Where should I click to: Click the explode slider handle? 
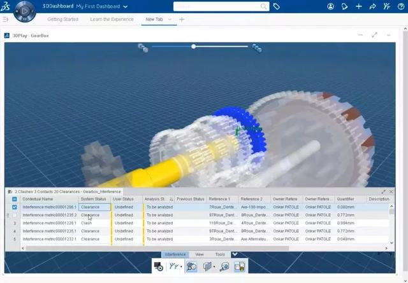coord(193,46)
